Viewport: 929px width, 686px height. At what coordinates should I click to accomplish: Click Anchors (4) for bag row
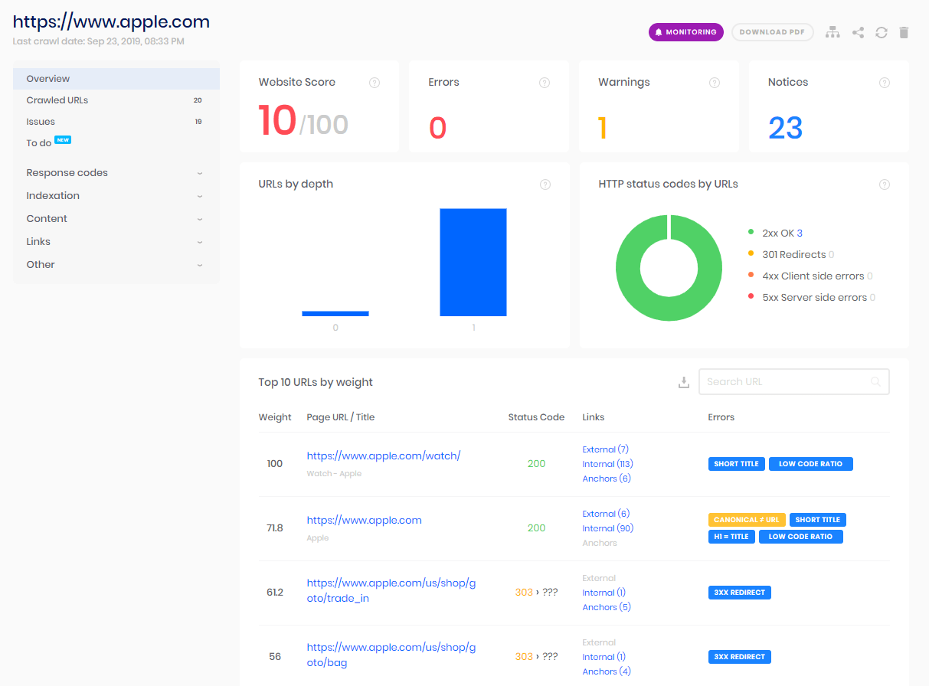(x=607, y=671)
